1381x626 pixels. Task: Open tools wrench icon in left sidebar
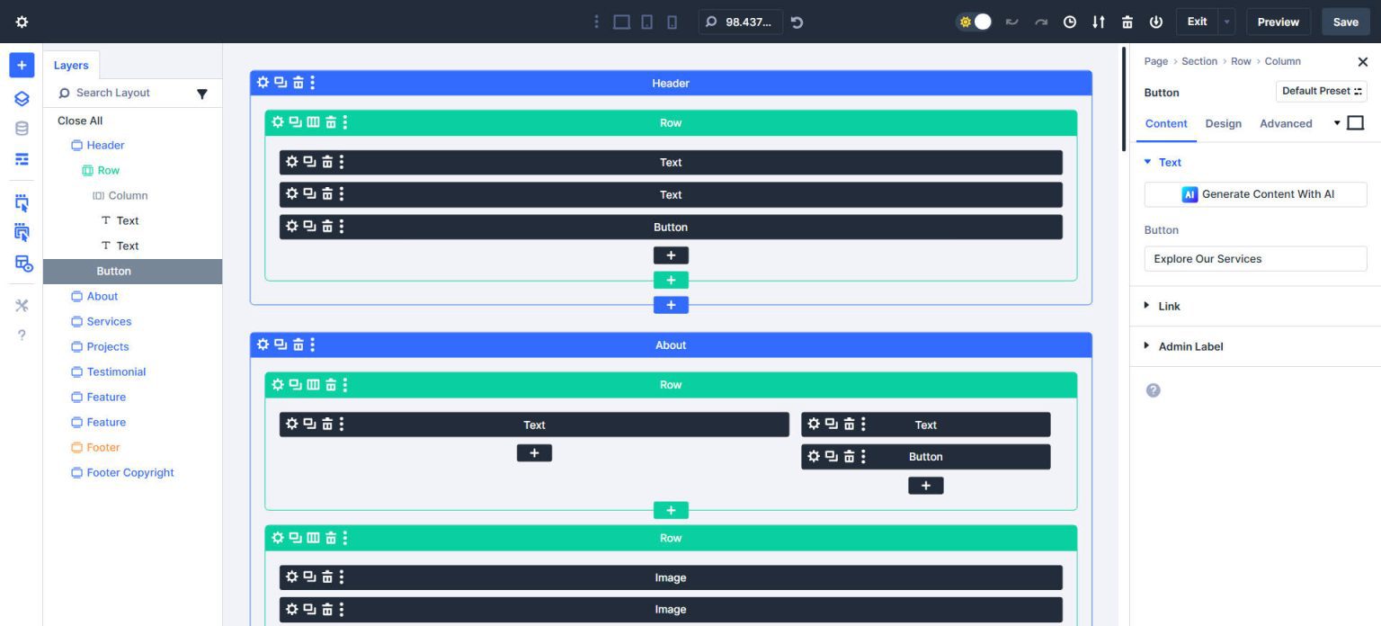22,306
